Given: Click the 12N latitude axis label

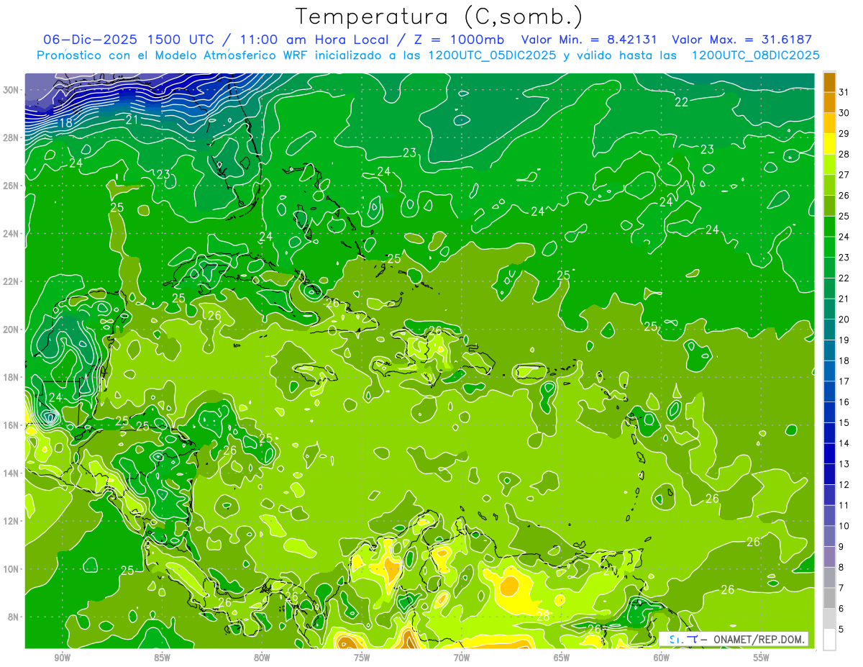Looking at the screenshot, I should pyautogui.click(x=12, y=521).
